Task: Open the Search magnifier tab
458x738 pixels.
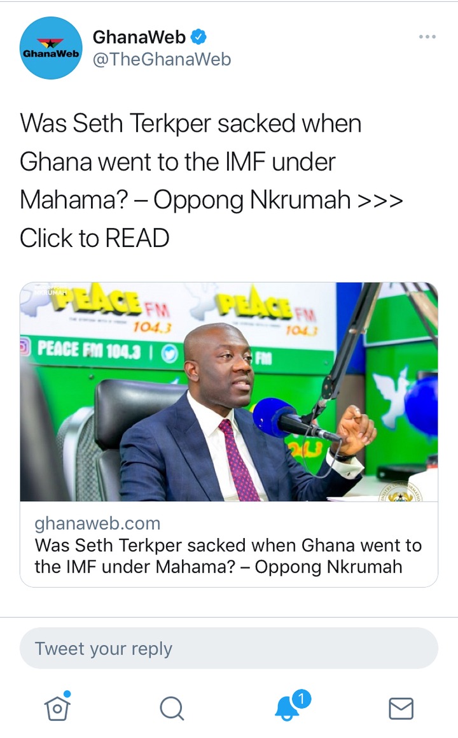Action: tap(172, 708)
